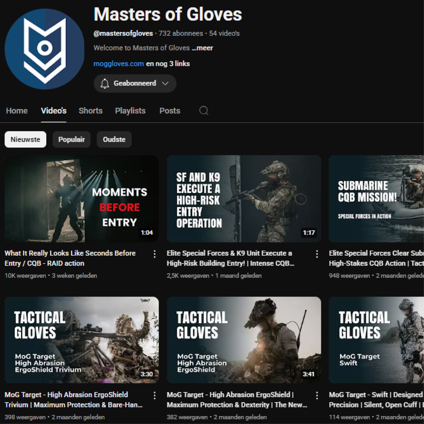Open title 'MoG Target - High Abrasion ErgoShield Trivium'

click(74, 400)
